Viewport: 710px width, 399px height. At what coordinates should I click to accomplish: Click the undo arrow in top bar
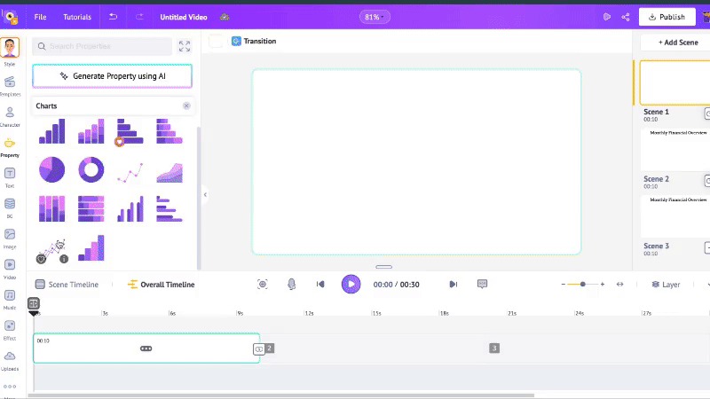(x=113, y=17)
